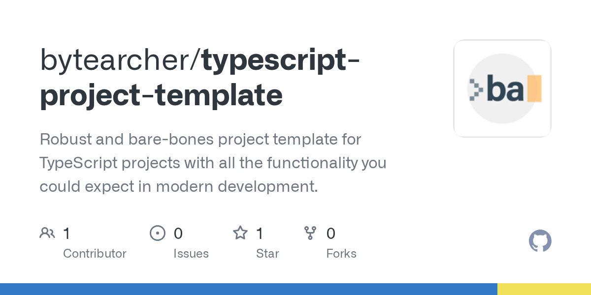Click the yellow language bar segment

point(544,289)
